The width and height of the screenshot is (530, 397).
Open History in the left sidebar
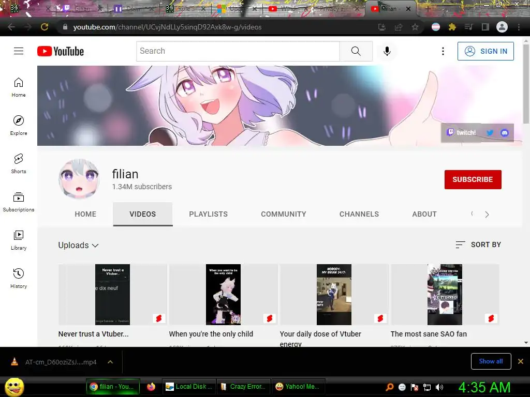click(x=19, y=278)
